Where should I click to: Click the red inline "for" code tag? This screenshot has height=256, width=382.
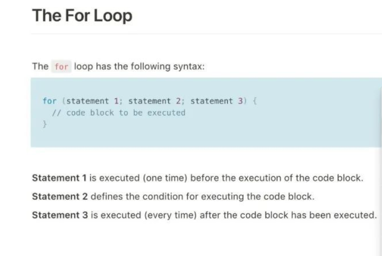click(x=62, y=67)
